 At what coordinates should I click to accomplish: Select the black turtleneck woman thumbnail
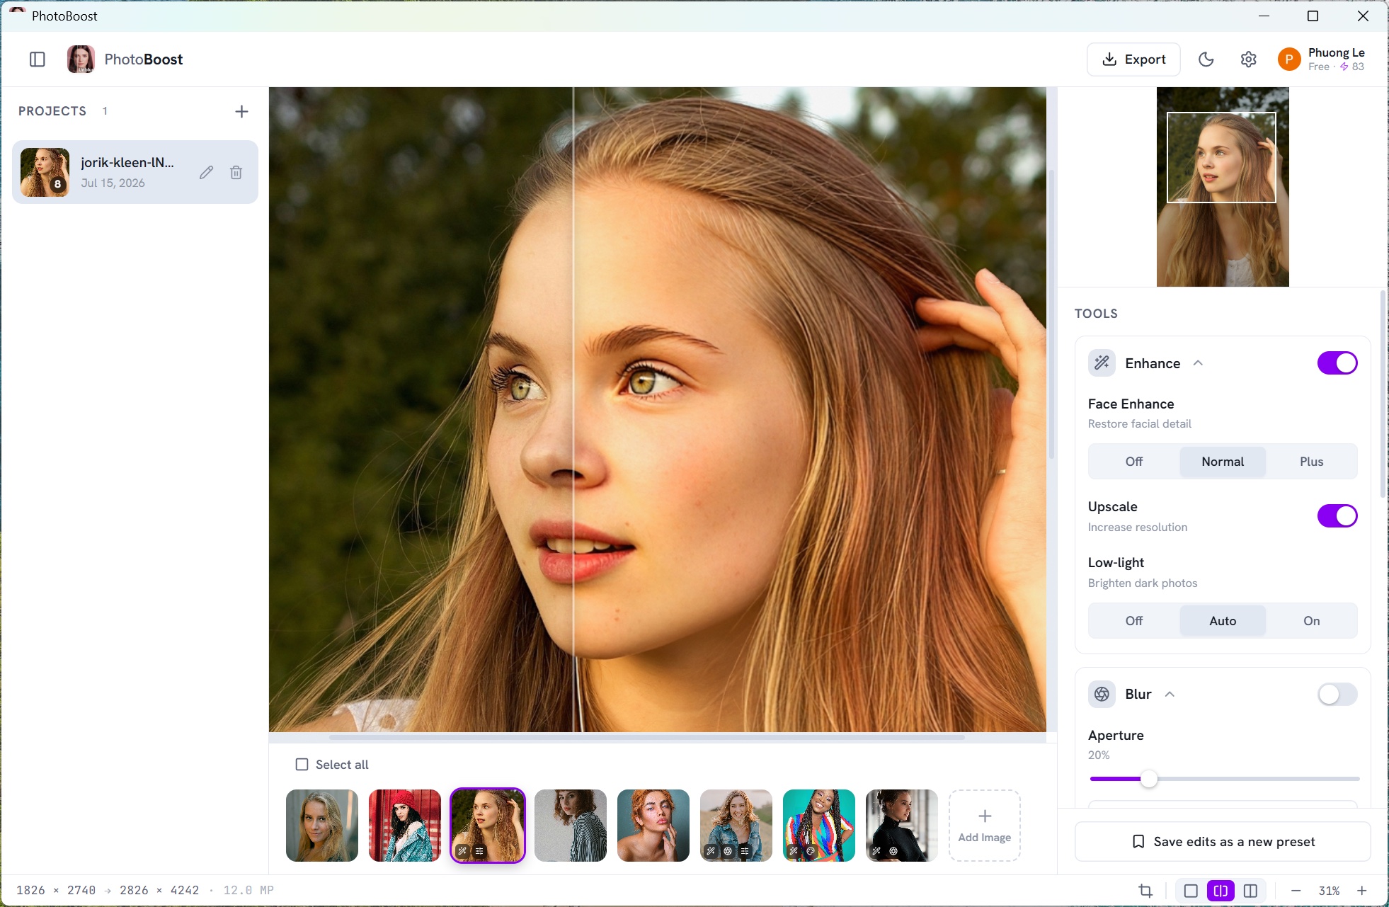click(902, 826)
